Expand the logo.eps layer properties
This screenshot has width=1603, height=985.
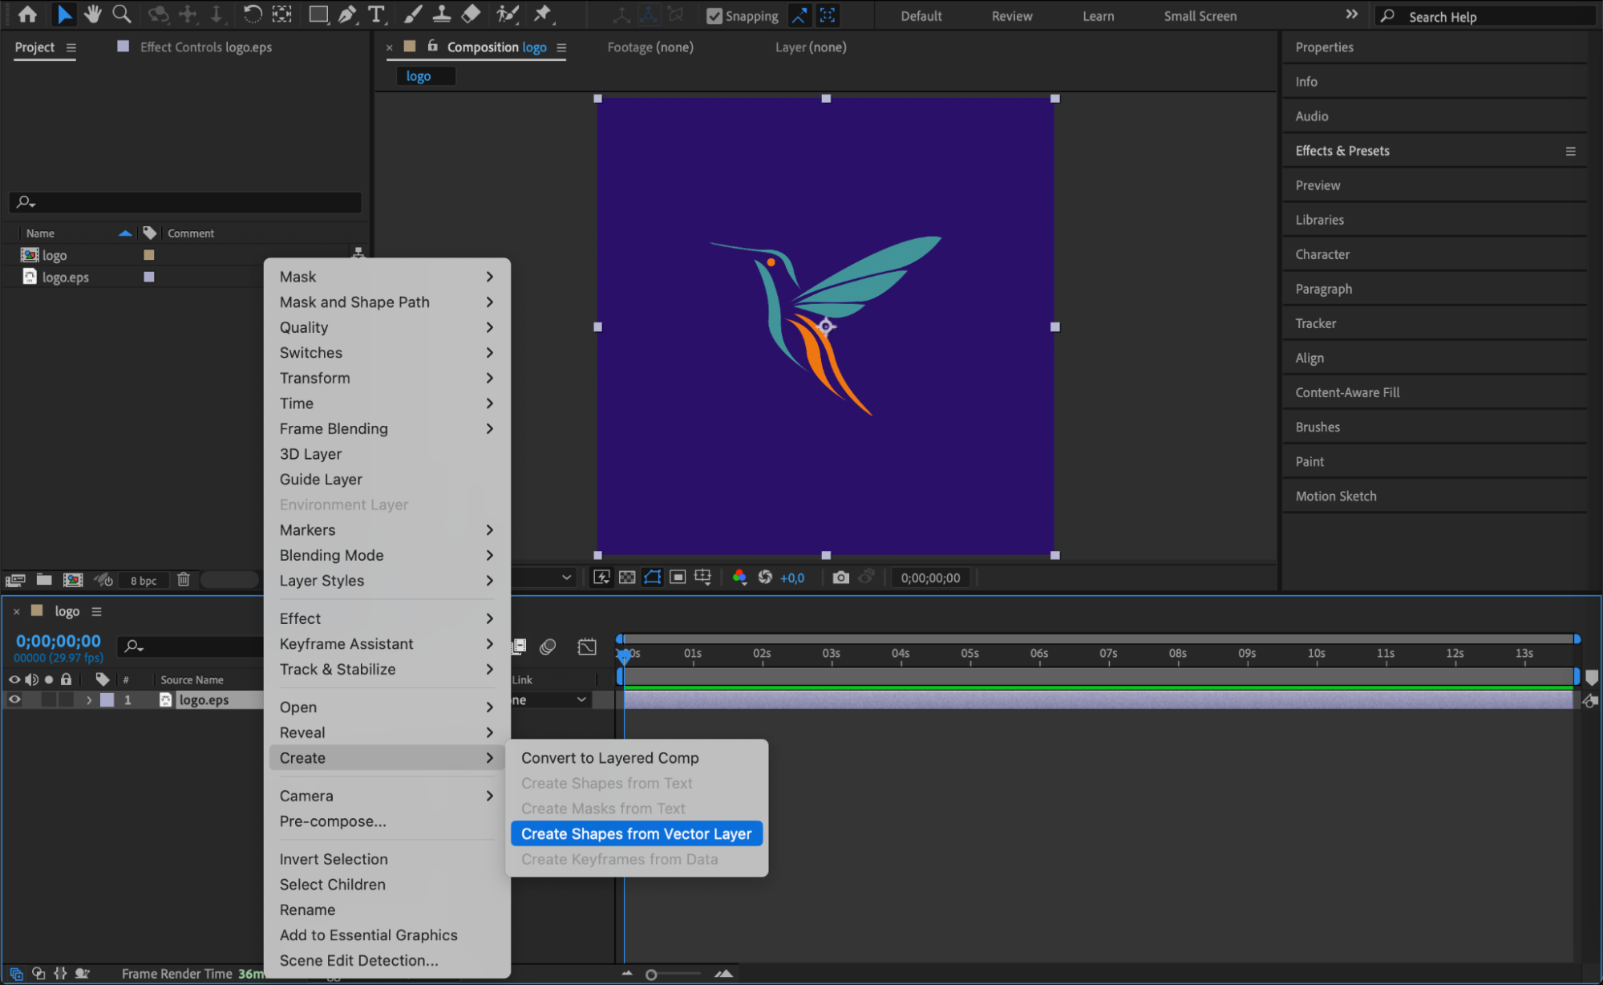89,699
